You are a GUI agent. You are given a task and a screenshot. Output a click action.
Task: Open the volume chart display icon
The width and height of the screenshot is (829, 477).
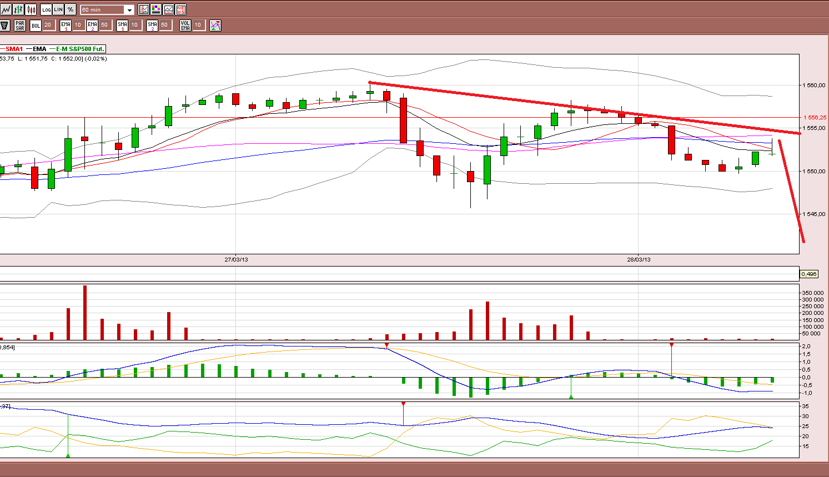click(x=168, y=9)
